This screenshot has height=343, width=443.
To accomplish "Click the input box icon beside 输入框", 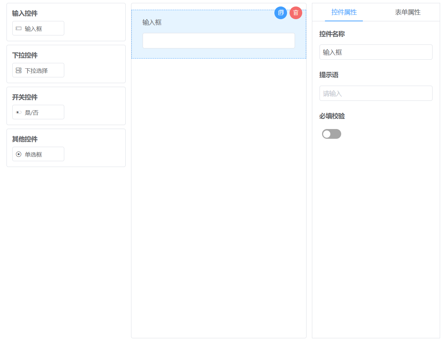I will click(x=18, y=28).
